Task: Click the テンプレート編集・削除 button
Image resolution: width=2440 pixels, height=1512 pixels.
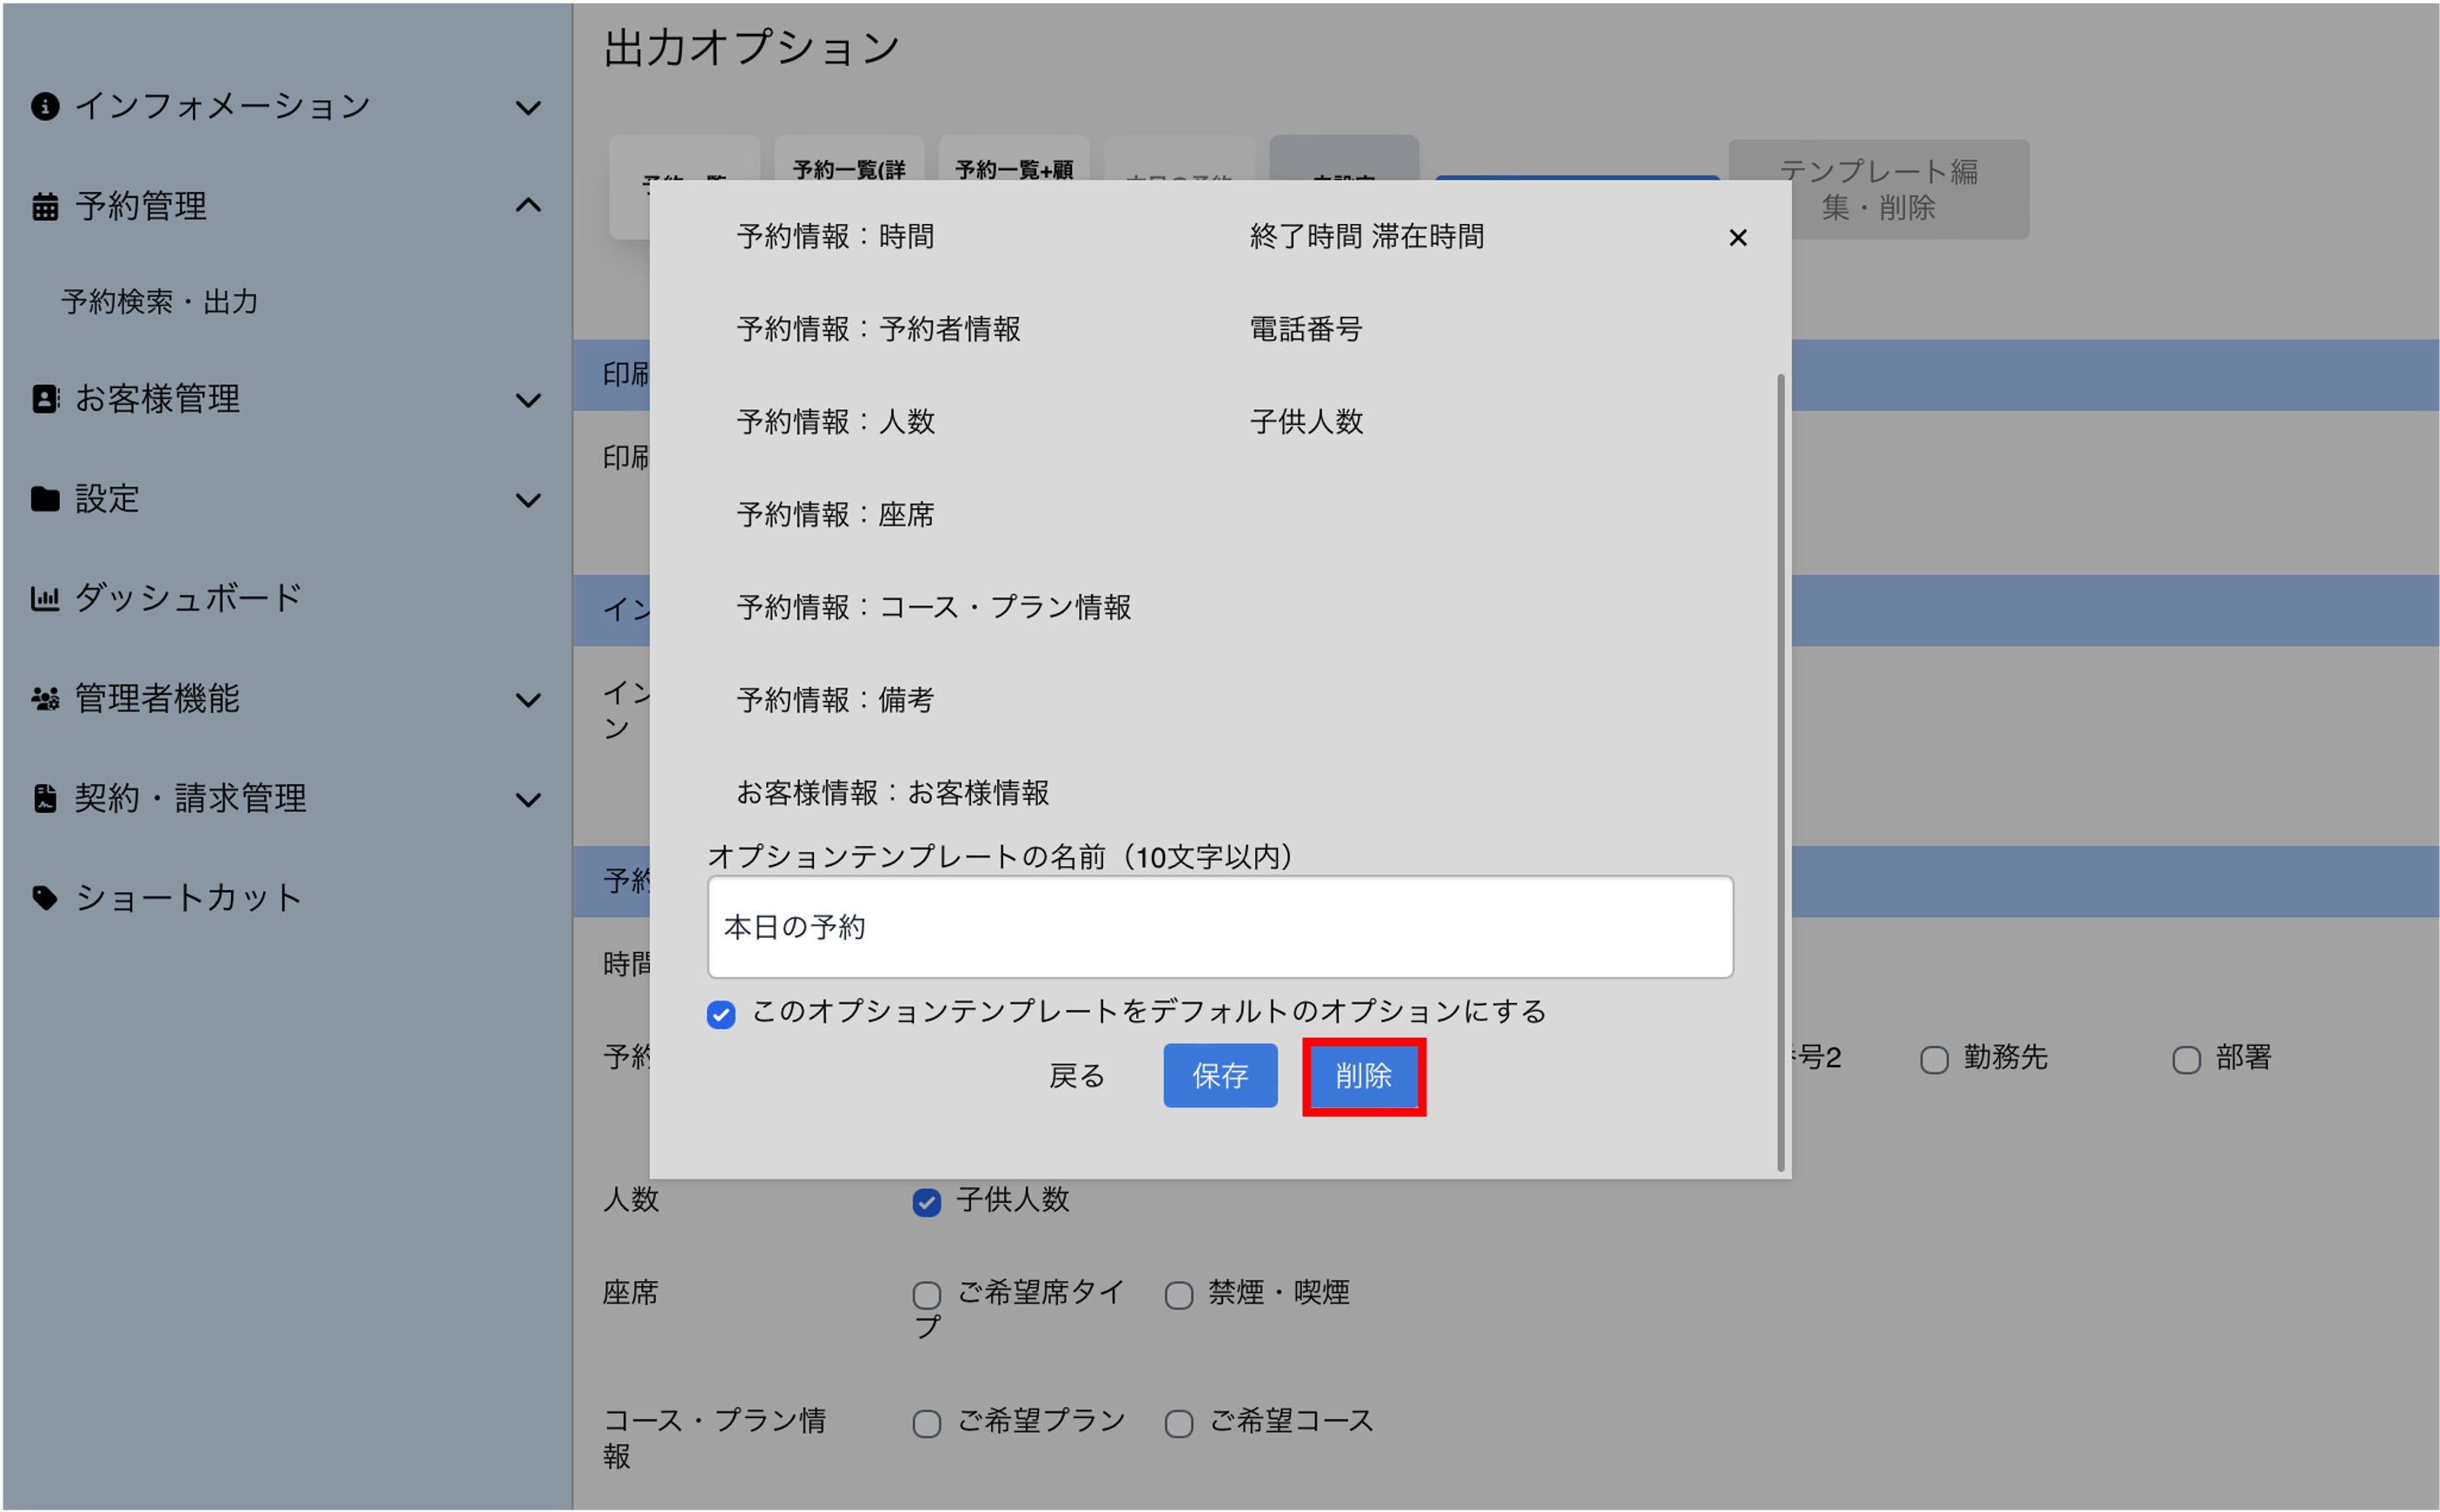Action: point(1878,189)
